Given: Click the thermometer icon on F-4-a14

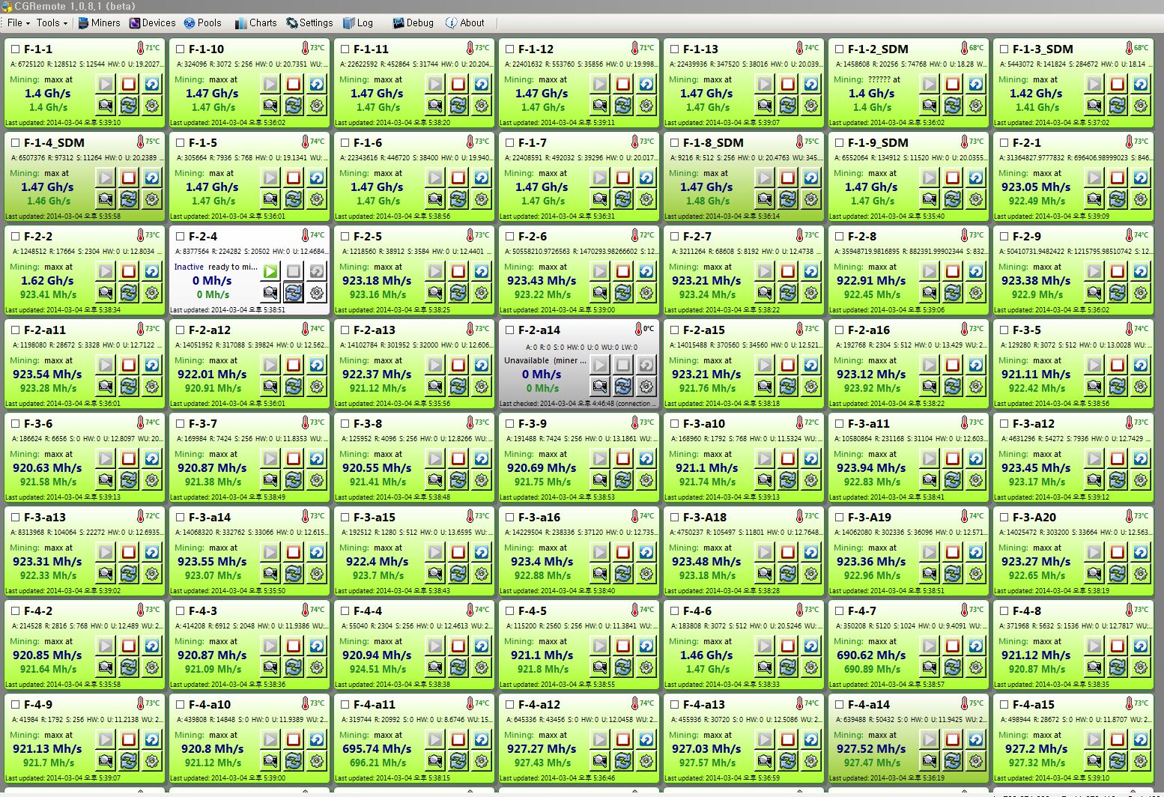Looking at the screenshot, I should pos(965,703).
